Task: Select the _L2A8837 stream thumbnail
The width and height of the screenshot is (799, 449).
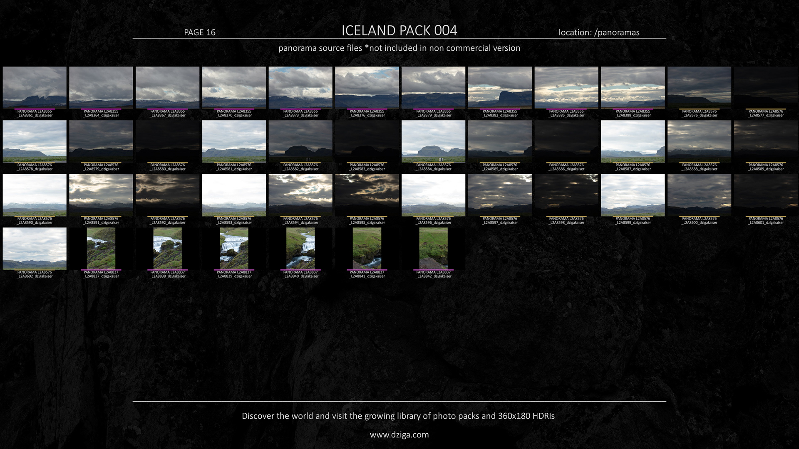Action: coord(101,248)
